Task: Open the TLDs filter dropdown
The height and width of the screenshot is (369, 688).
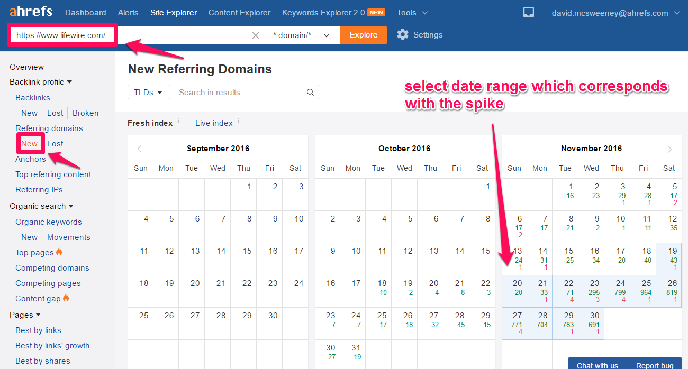Action: pos(149,92)
